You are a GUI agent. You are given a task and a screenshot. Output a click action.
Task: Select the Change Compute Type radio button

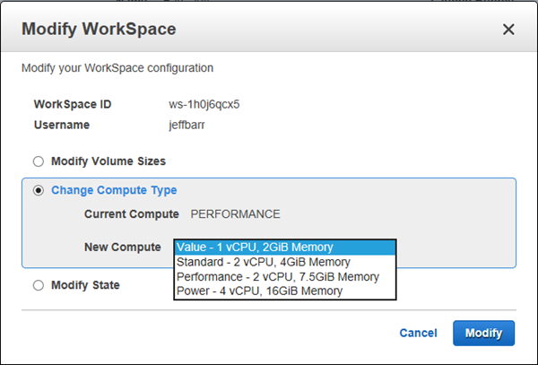(38, 190)
